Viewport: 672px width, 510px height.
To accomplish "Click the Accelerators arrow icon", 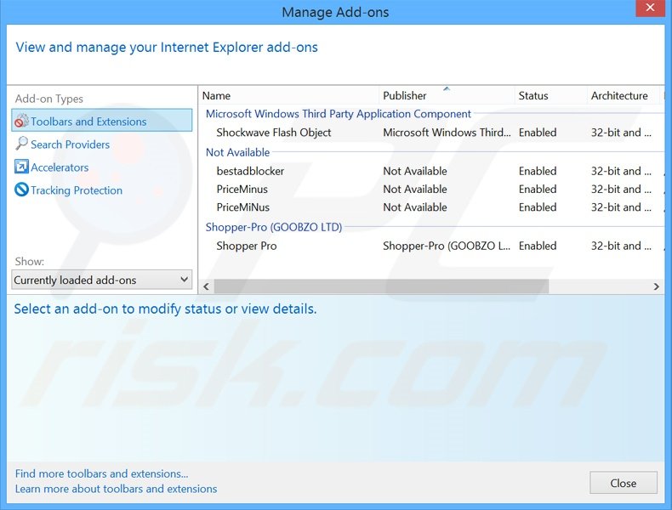I will click(x=21, y=167).
